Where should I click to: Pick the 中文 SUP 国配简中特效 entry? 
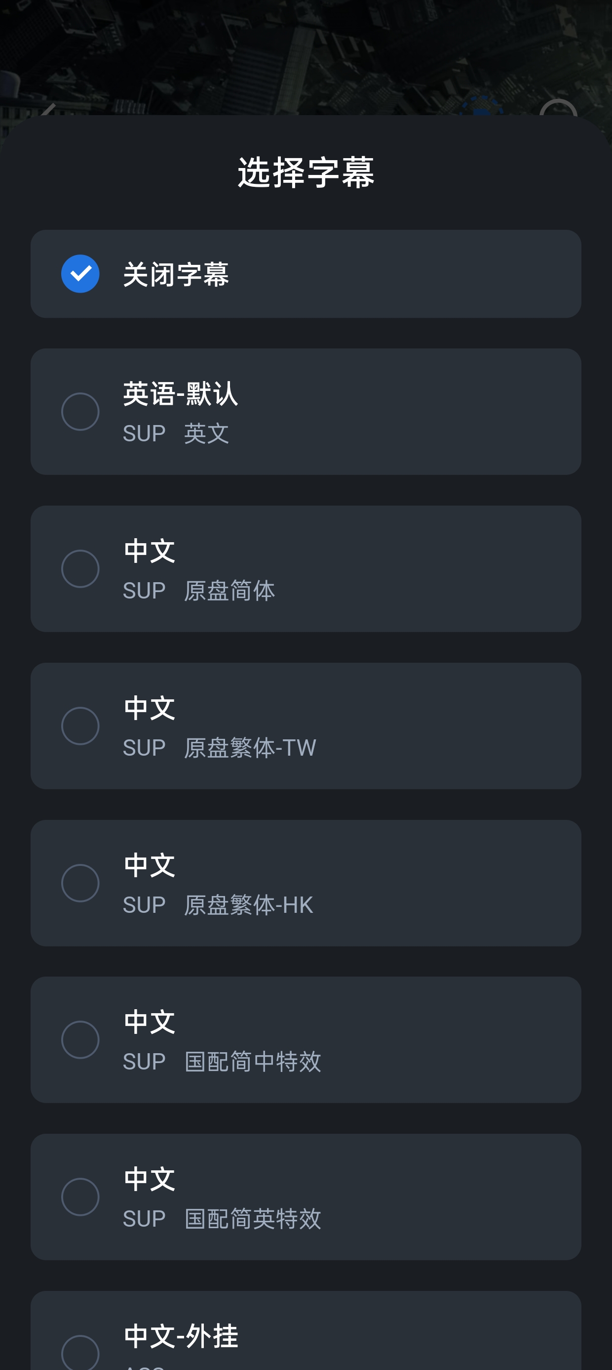(306, 1040)
